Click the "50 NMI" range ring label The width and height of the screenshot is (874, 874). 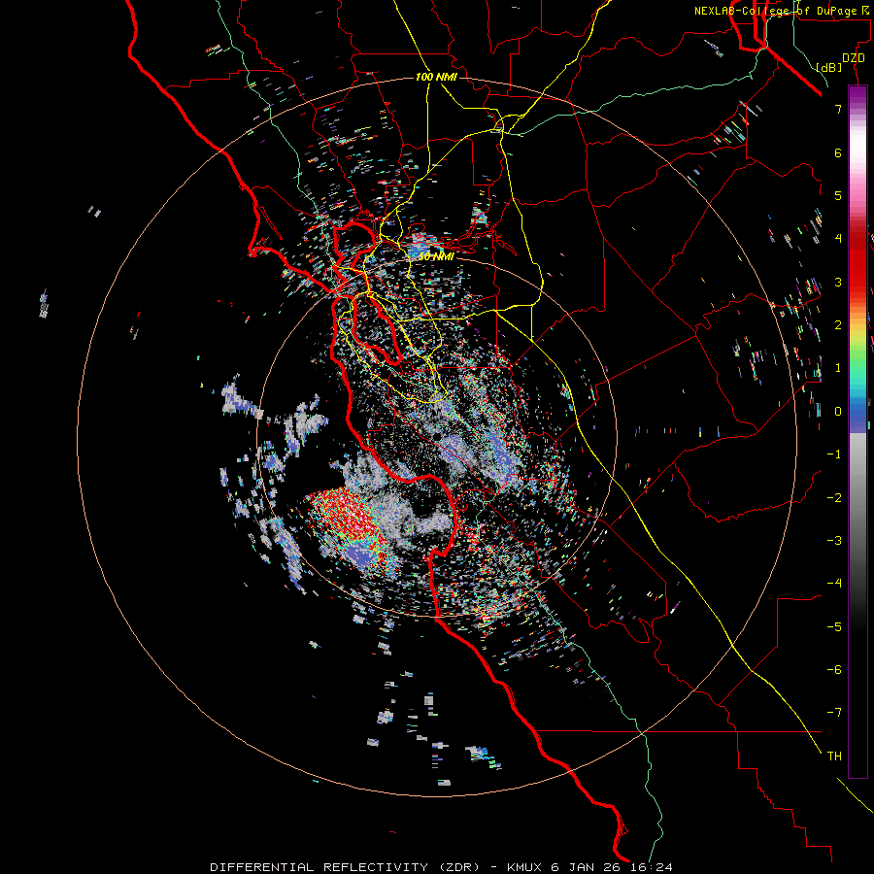click(436, 256)
